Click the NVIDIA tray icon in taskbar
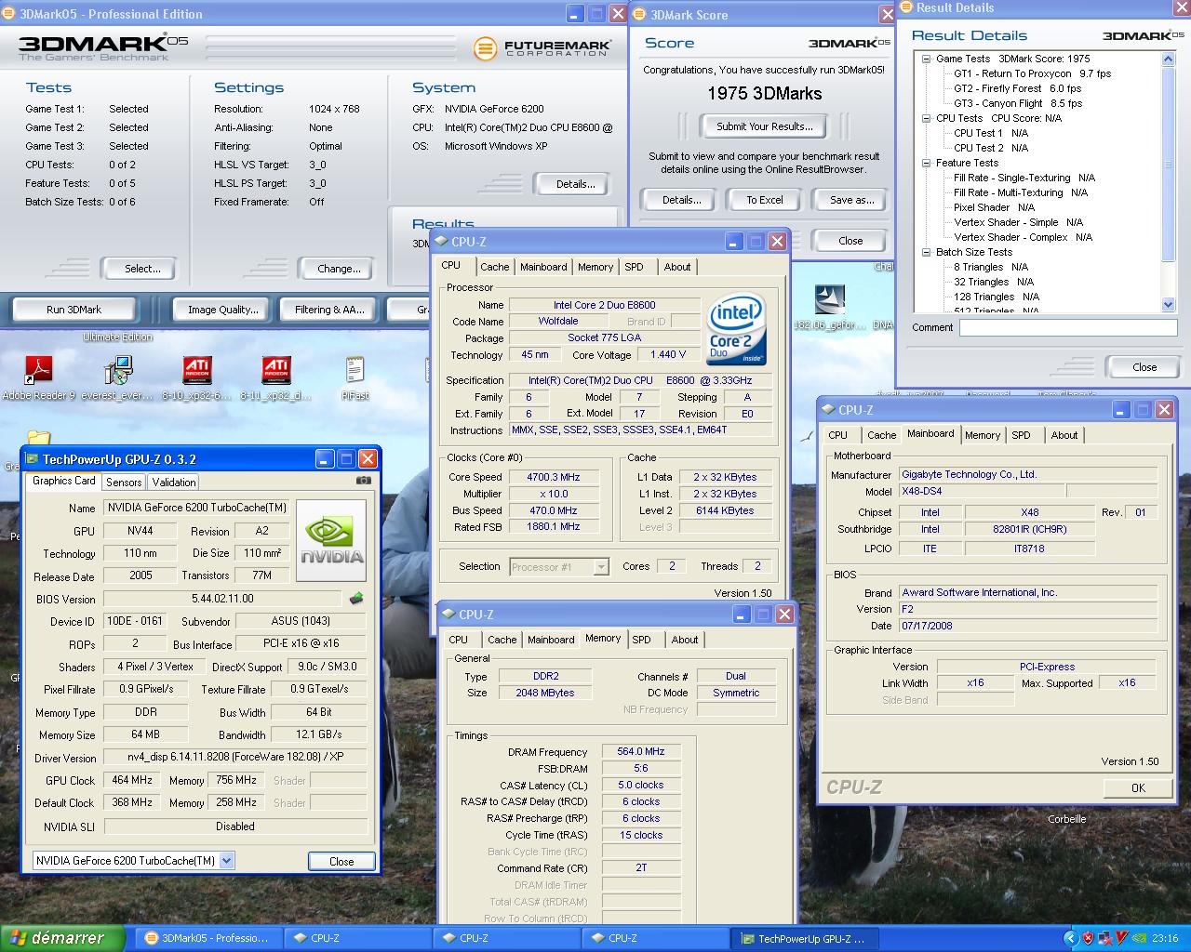 tap(1139, 938)
